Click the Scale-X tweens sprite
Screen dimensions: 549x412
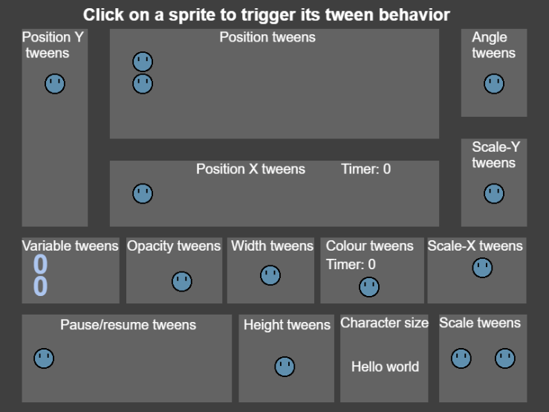click(482, 268)
